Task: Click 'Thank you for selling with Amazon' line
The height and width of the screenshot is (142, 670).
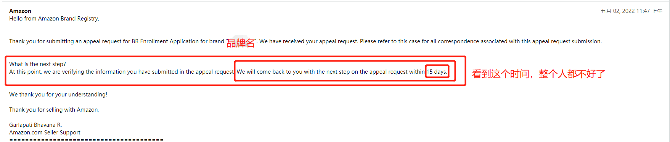Action: [x=54, y=110]
